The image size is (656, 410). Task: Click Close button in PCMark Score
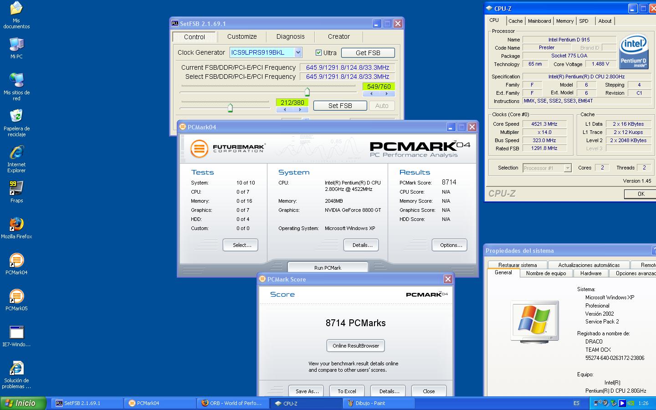[429, 391]
